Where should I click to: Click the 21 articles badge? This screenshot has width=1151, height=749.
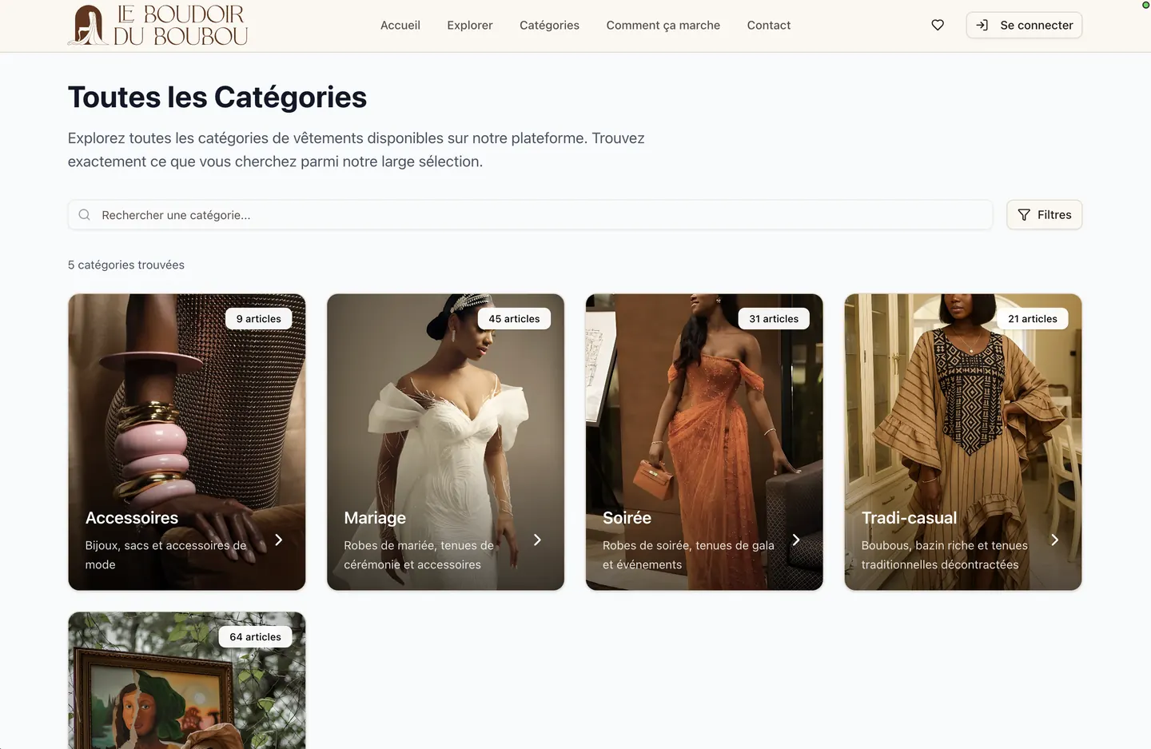[1033, 319]
